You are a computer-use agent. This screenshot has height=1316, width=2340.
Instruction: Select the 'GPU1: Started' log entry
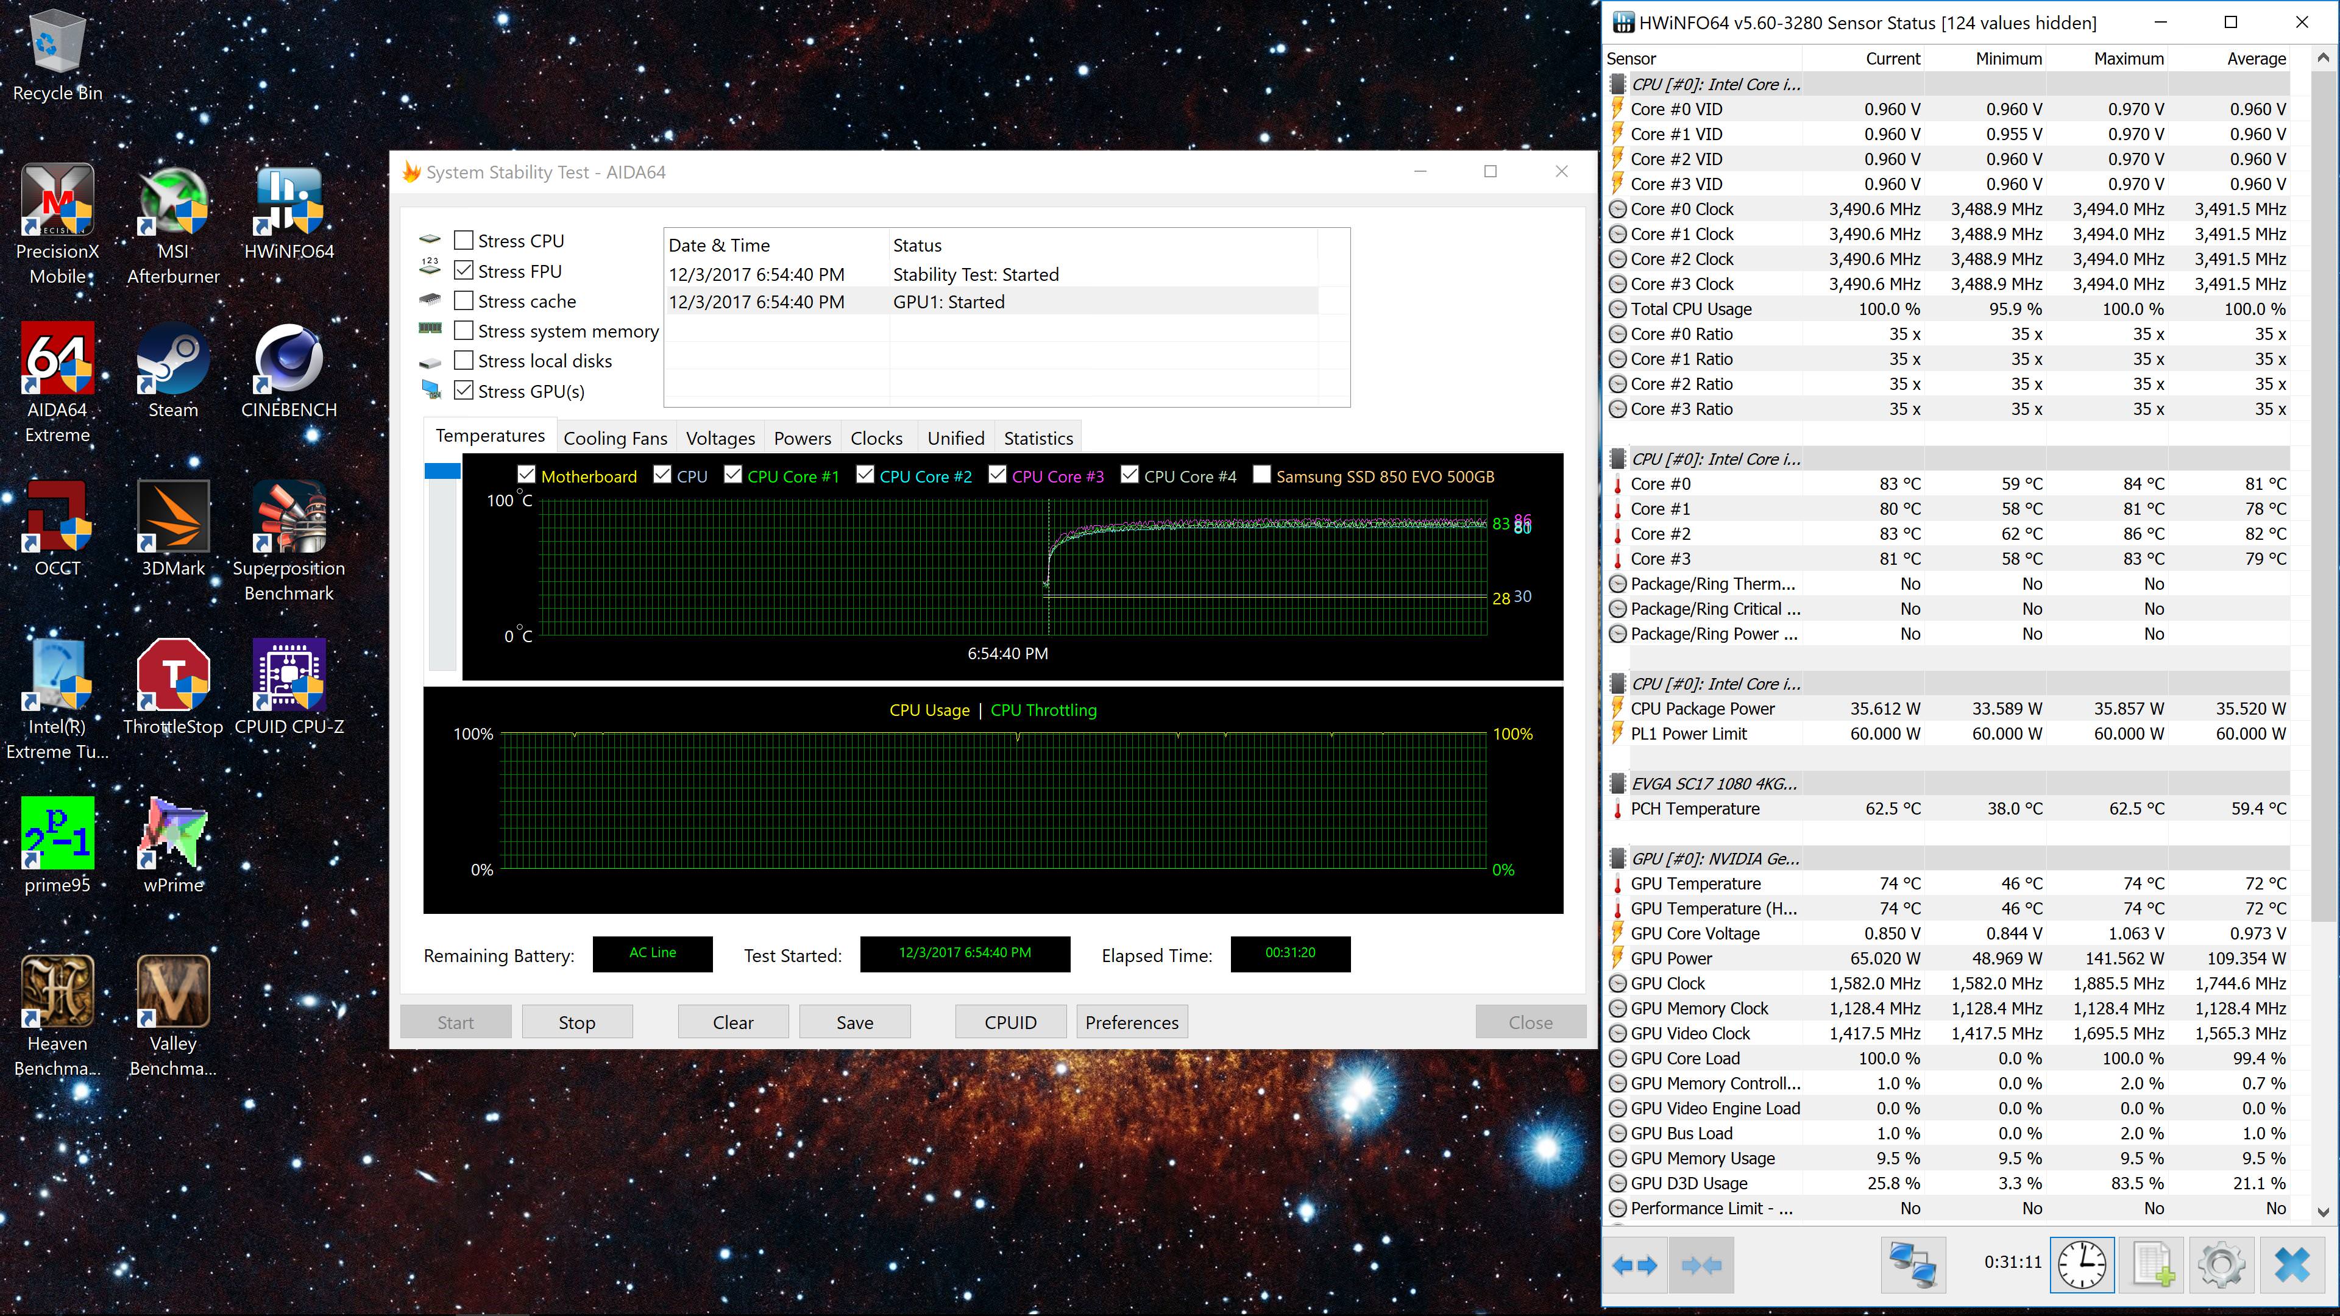[992, 302]
